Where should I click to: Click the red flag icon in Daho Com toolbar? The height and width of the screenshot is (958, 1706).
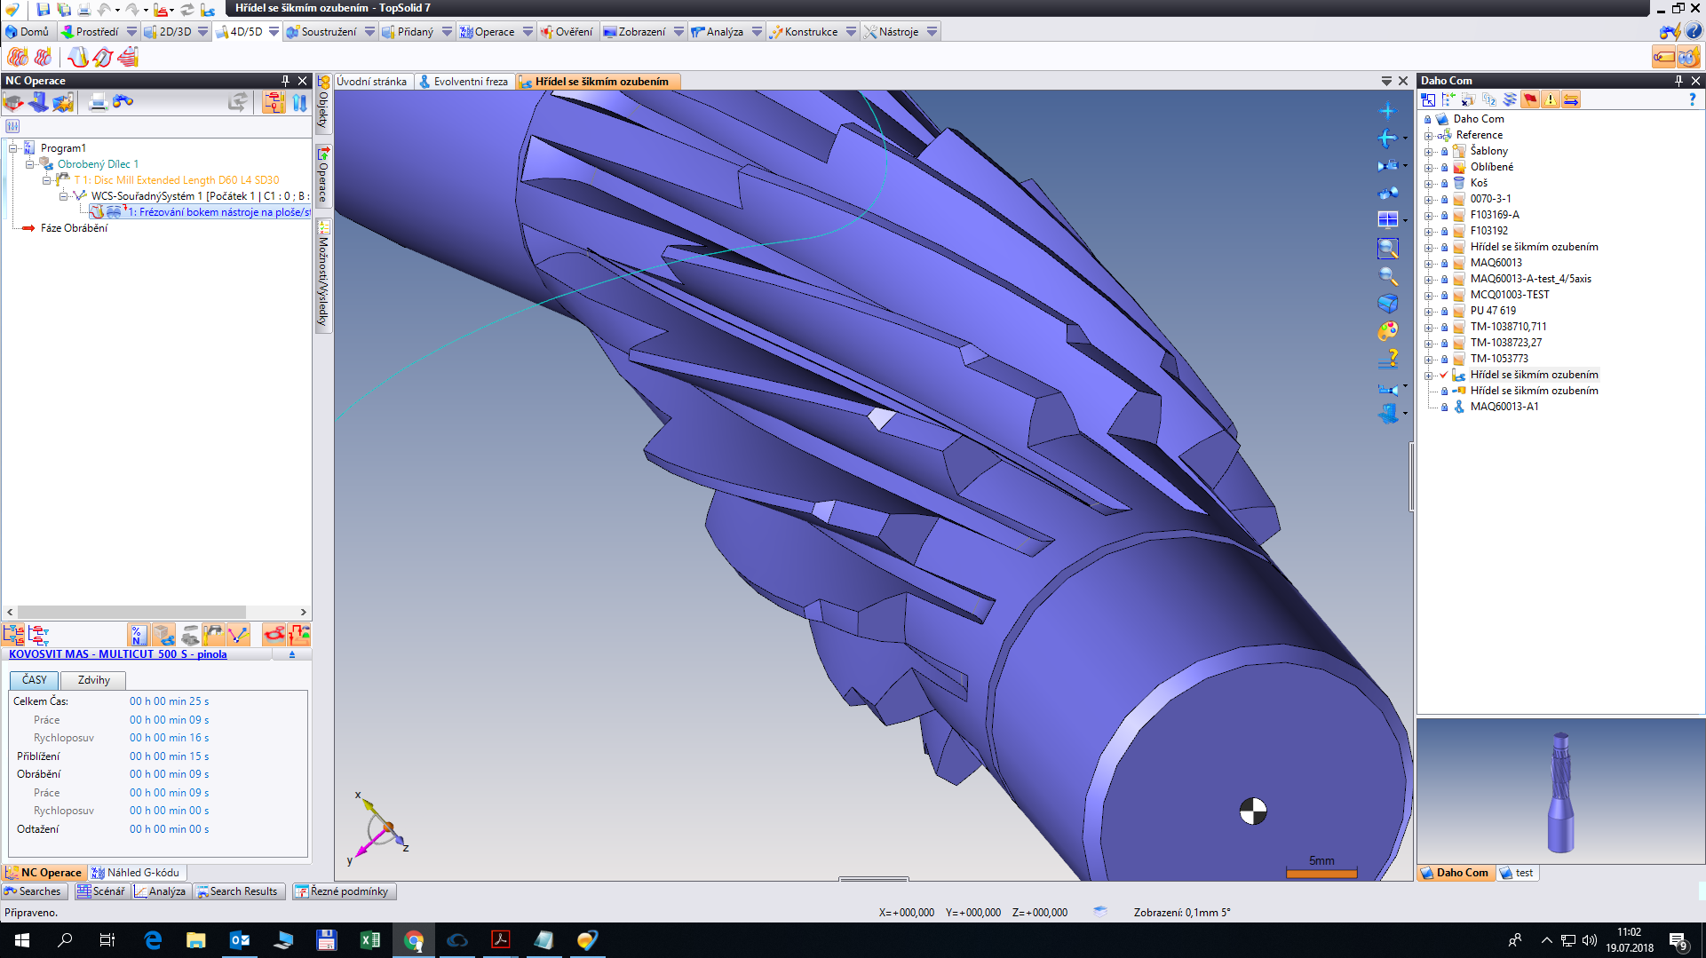click(x=1529, y=99)
